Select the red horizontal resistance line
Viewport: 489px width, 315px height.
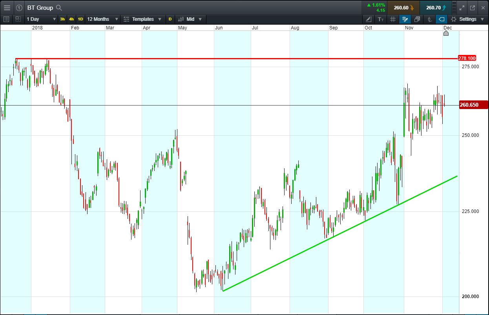pyautogui.click(x=235, y=59)
